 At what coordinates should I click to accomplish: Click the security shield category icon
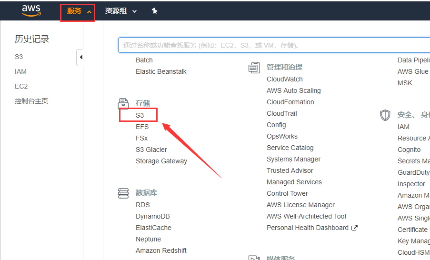point(385,115)
